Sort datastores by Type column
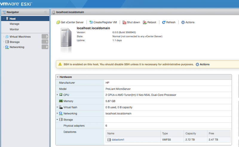The height and width of the screenshot is (147, 239). point(172,134)
